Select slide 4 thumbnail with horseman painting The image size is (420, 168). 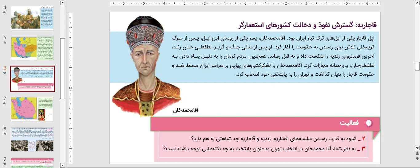coord(32,17)
